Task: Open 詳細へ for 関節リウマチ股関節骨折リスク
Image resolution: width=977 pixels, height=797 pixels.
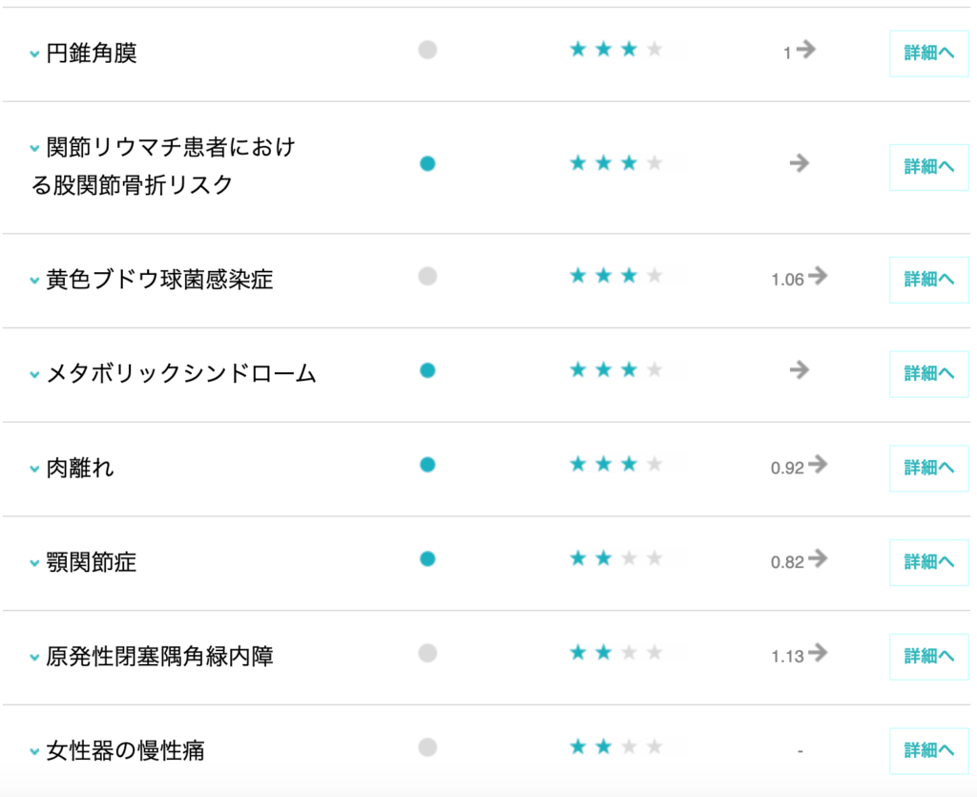Action: pyautogui.click(x=928, y=166)
